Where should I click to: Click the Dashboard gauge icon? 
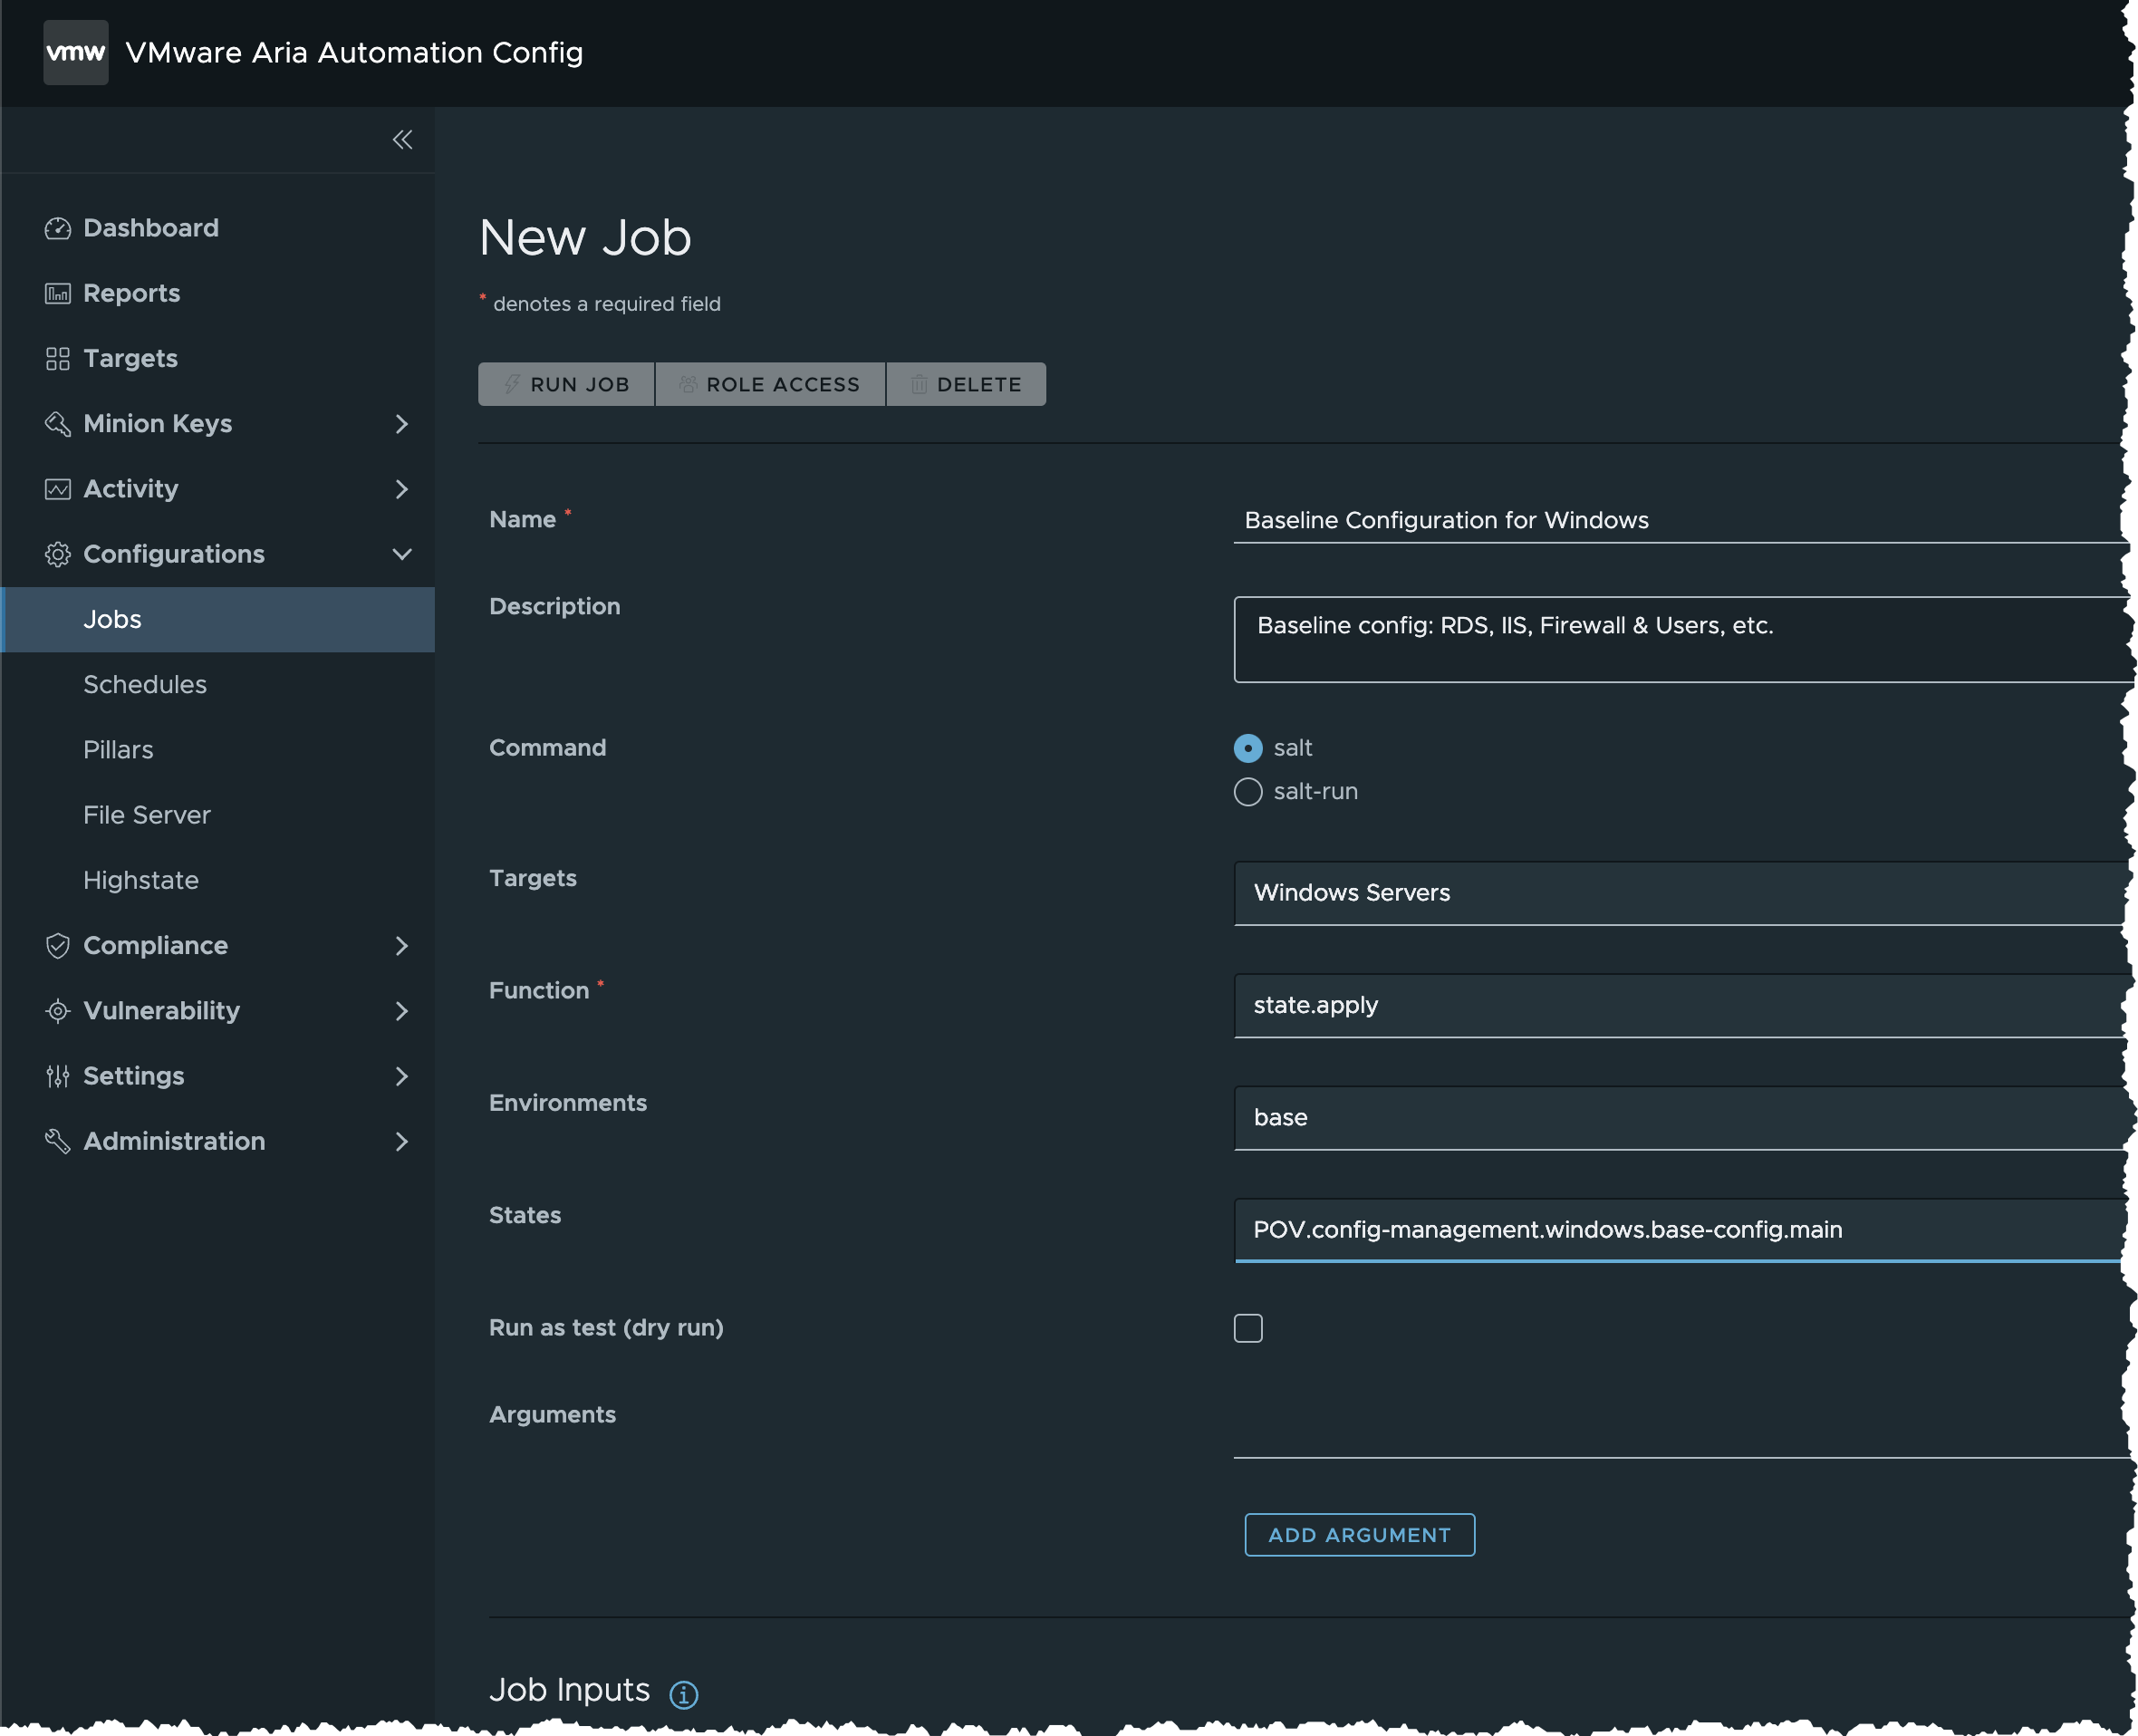(58, 228)
